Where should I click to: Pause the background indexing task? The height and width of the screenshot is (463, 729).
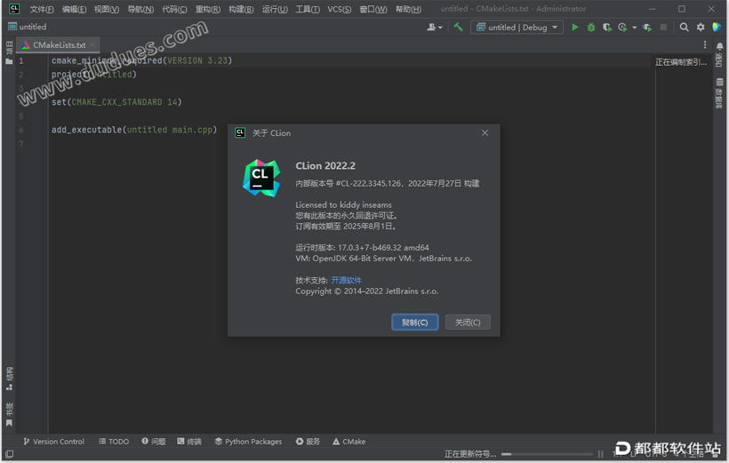(600, 454)
